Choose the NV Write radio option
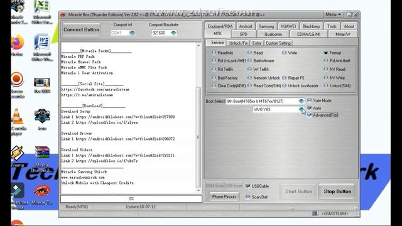This screenshot has width=402, height=226. pyautogui.click(x=334, y=78)
